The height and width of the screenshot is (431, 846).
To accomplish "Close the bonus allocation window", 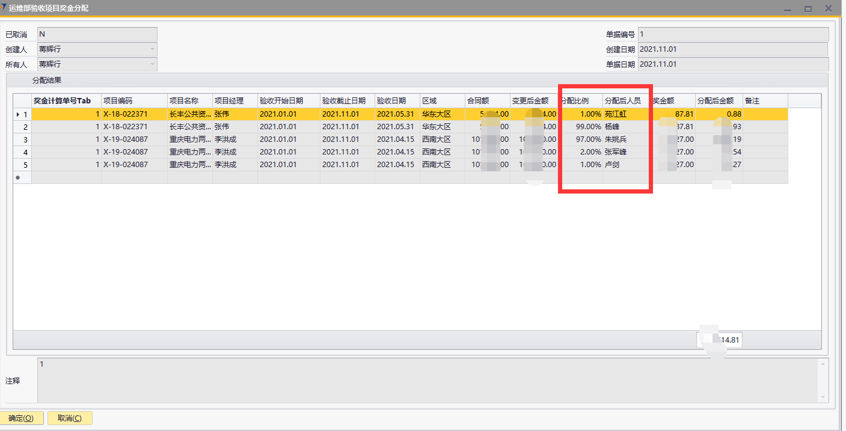I will [x=829, y=8].
